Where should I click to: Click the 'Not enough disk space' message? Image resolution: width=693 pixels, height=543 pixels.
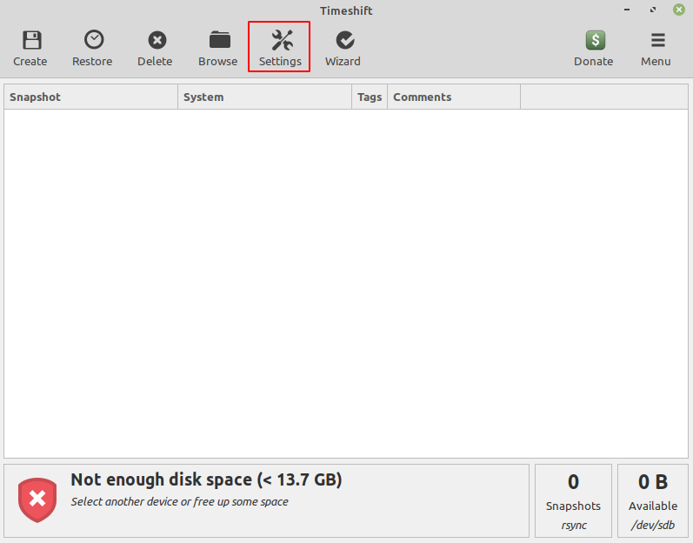[x=206, y=480]
